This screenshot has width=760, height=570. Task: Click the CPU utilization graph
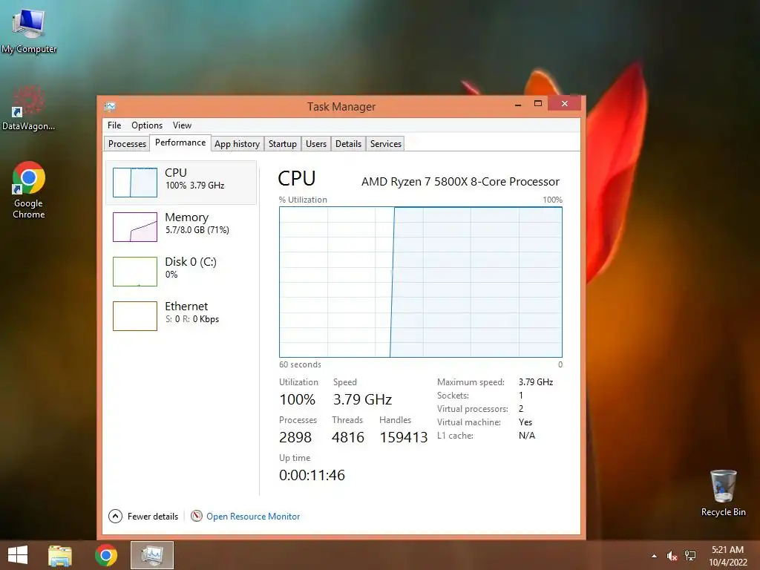421,282
